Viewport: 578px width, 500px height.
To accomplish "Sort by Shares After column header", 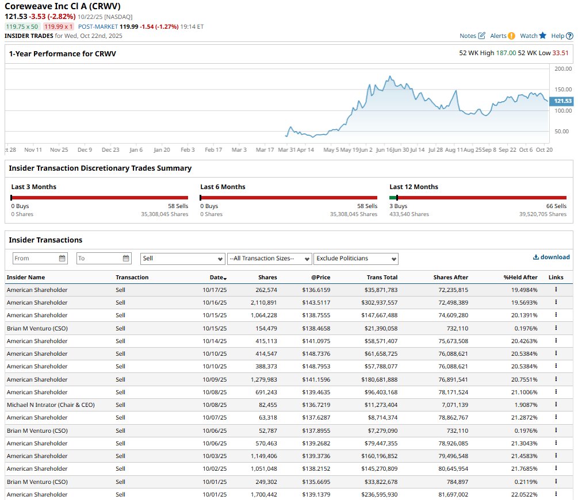I will click(x=450, y=278).
